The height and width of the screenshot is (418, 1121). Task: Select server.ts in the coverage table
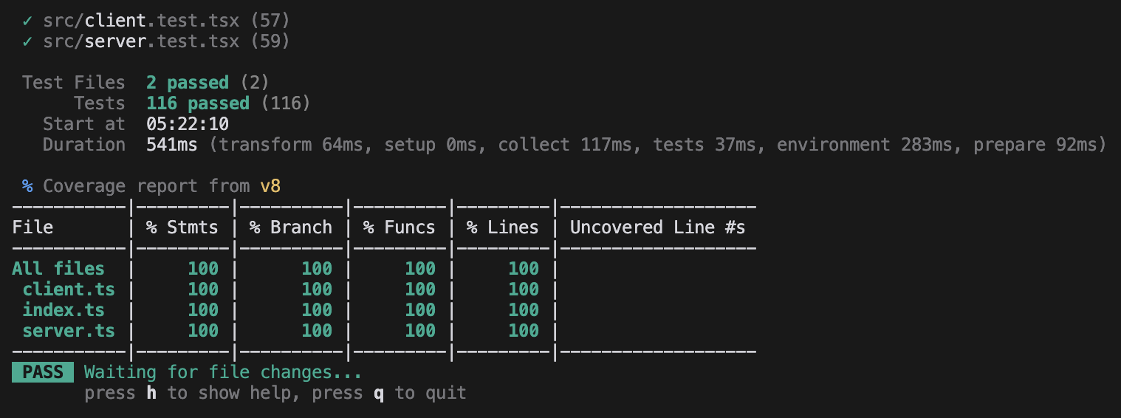click(x=69, y=331)
